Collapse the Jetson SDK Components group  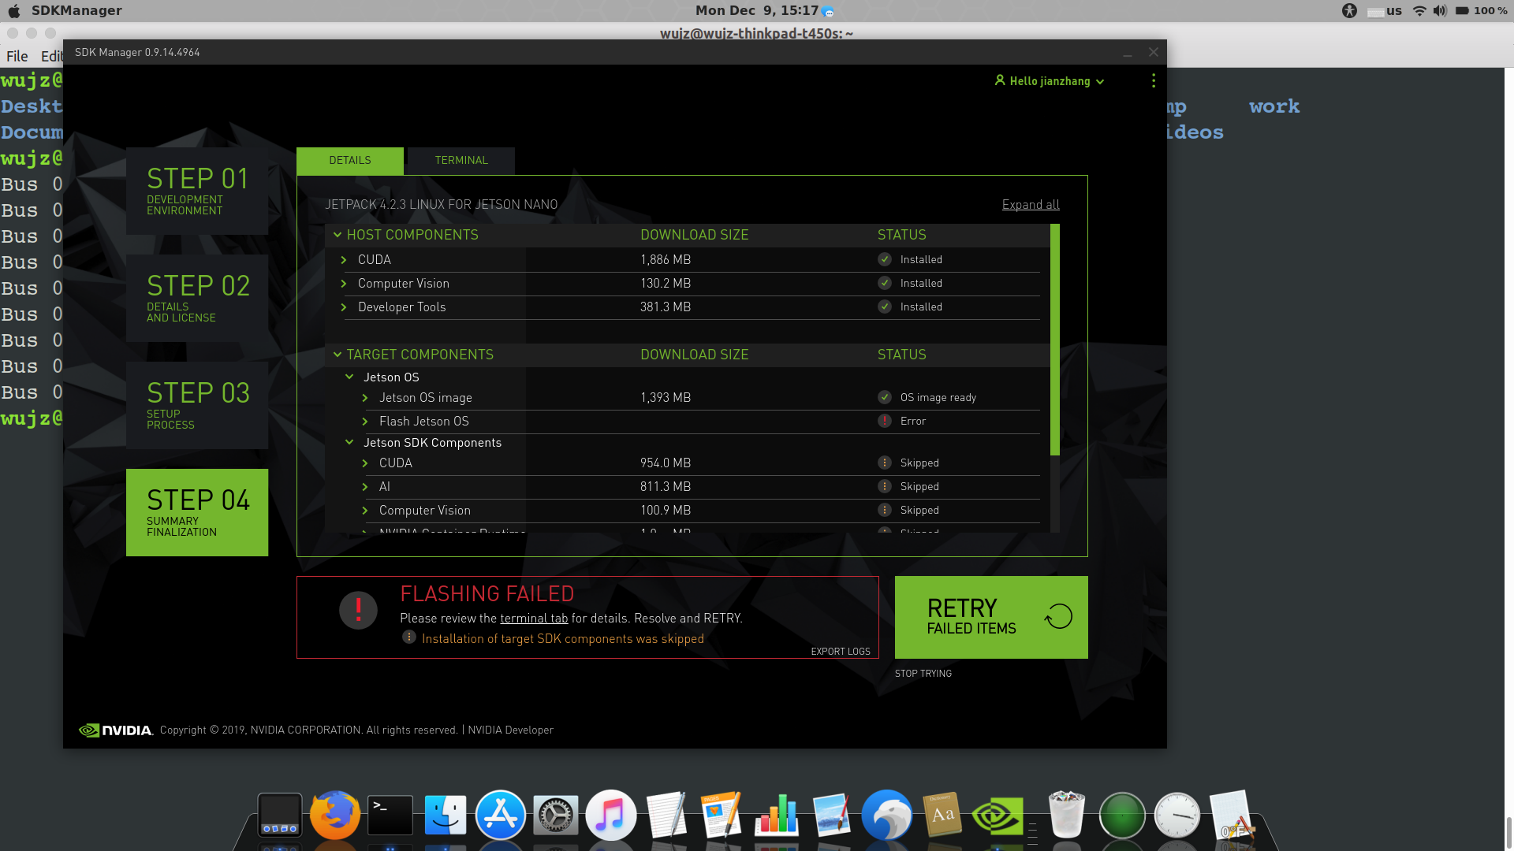349,443
